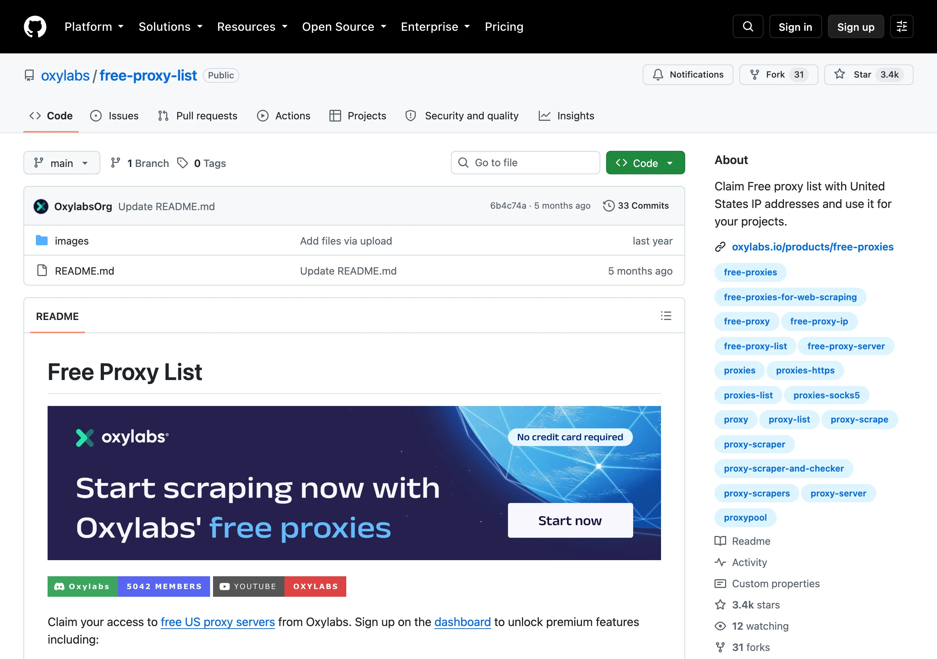
Task: Expand the Platform menu
Action: click(94, 26)
